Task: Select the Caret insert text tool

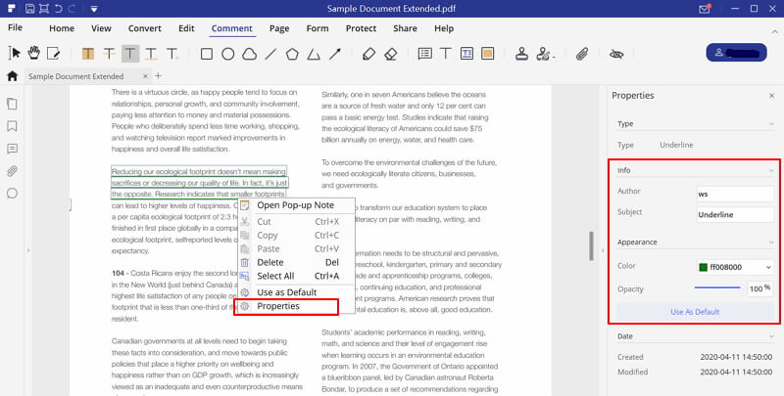Action: click(172, 54)
